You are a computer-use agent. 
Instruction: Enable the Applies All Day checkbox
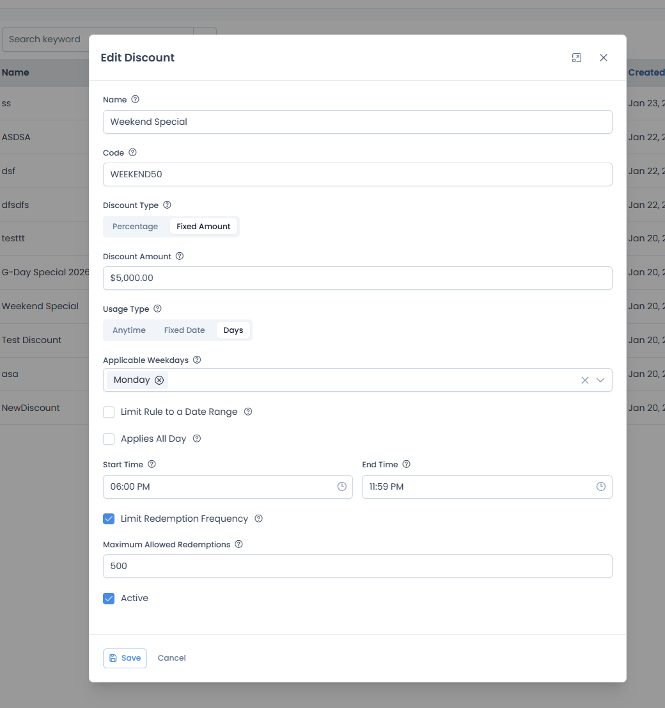coord(109,439)
